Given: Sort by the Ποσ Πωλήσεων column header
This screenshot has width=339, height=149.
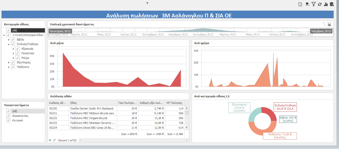Looking at the screenshot, I should [x=128, y=103].
